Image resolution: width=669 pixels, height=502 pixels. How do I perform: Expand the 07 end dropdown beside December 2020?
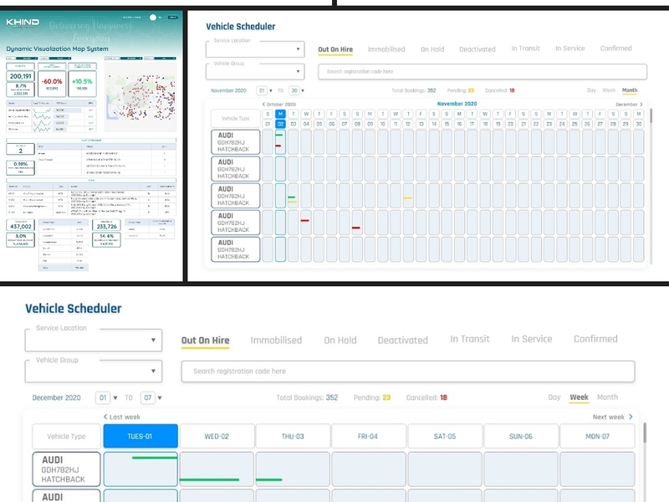(x=151, y=398)
